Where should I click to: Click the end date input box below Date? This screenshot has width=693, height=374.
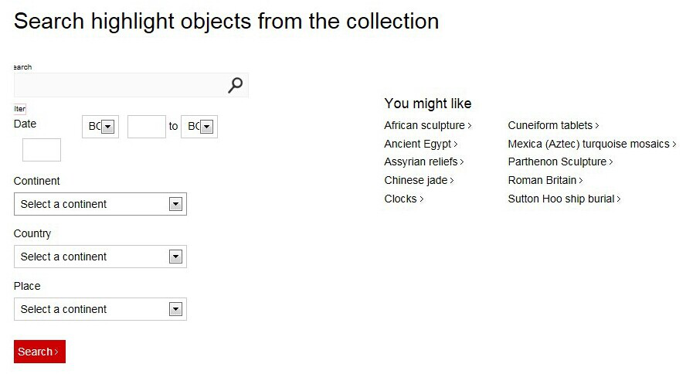coord(42,150)
